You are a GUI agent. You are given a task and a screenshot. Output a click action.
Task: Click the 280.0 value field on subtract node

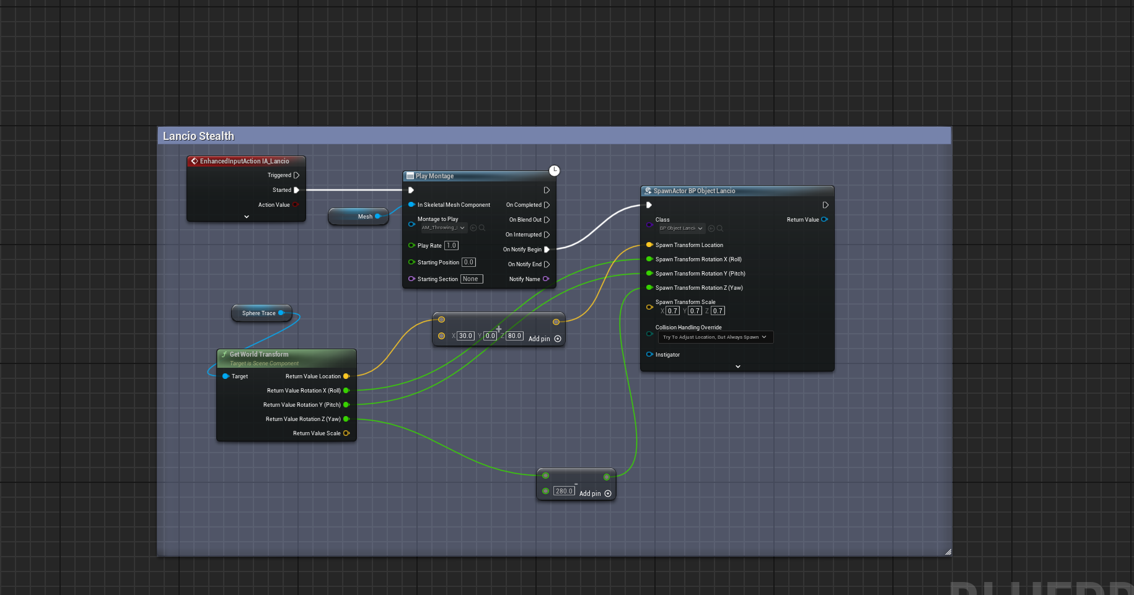(x=564, y=491)
